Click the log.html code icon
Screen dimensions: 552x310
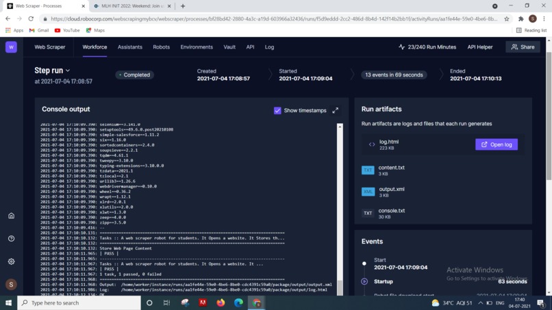(x=372, y=144)
